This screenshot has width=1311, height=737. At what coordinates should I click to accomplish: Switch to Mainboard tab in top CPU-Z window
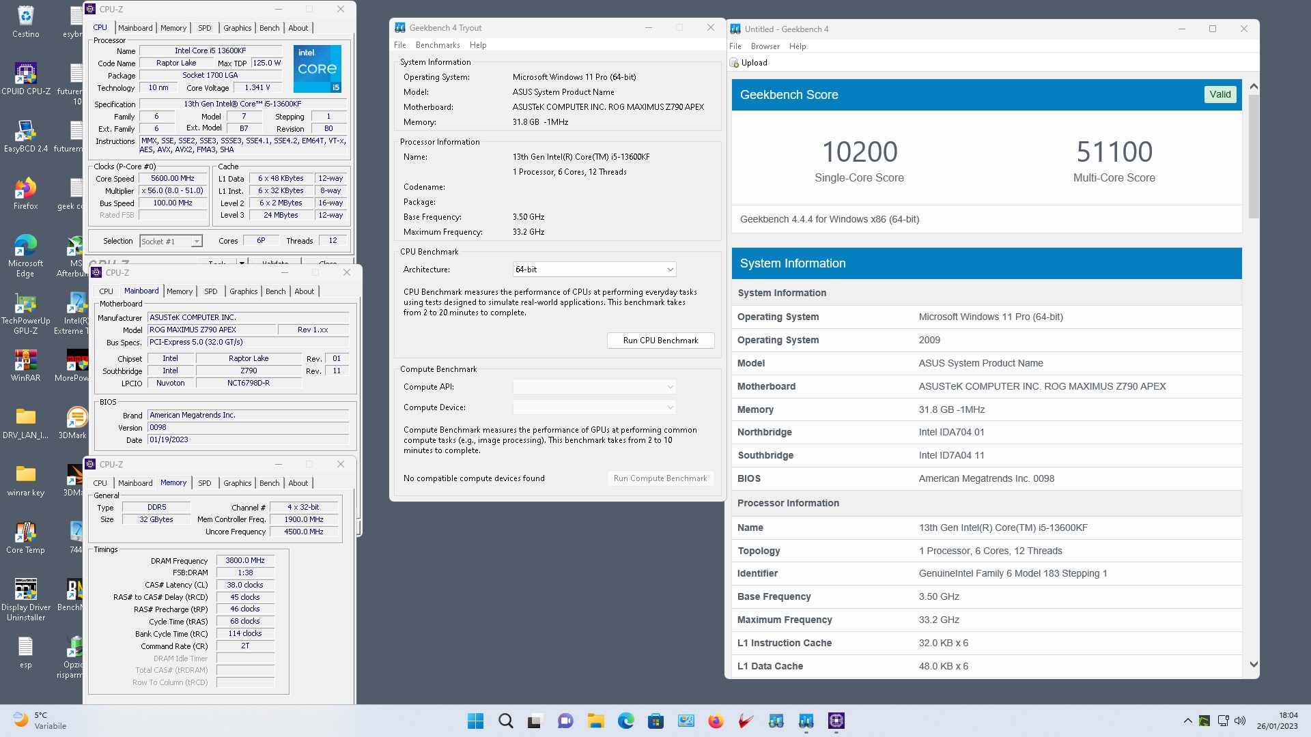coord(135,28)
